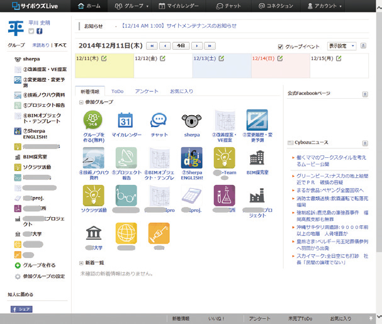The image size is (382, 324).
Task: Open the ②改善提案・VE提案 group thumbnail
Action: (x=225, y=120)
